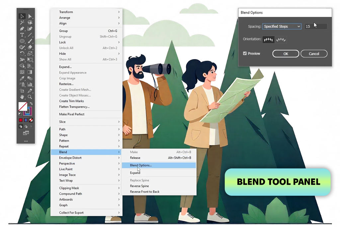This screenshot has height=227, width=340.
Task: Confirm with OK in Blend Options
Action: [x=286, y=54]
